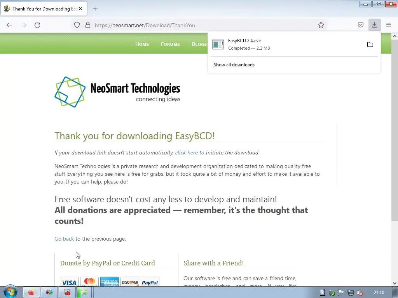398x298 pixels.
Task: Open the Action Center flag icon
Action: pyautogui.click(x=341, y=293)
